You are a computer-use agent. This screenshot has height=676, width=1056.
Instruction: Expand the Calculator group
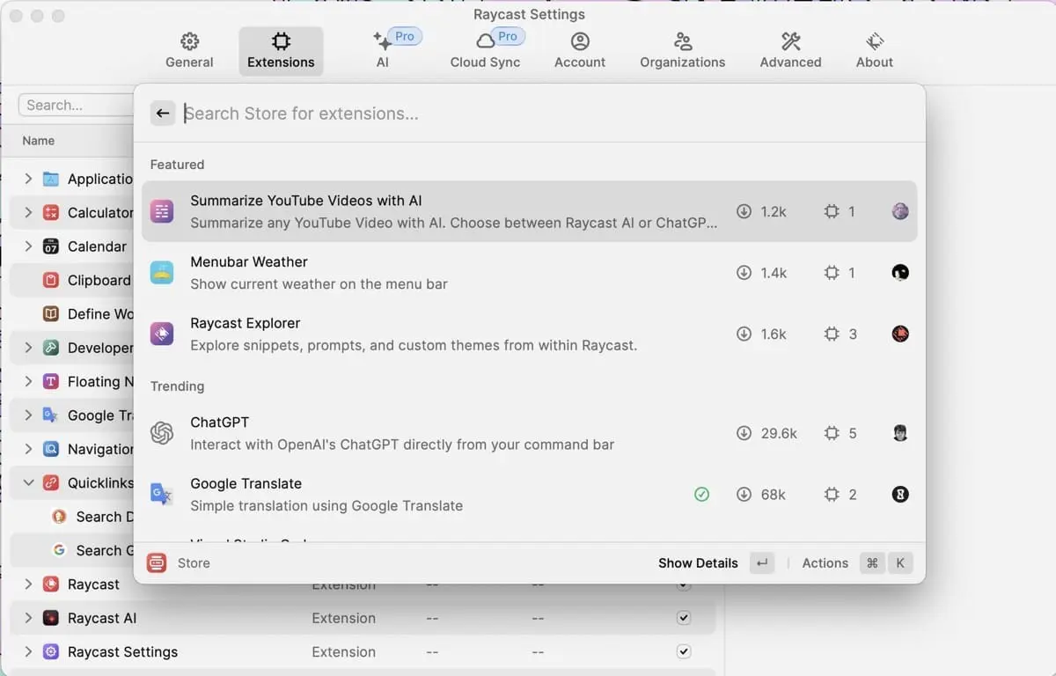point(28,213)
